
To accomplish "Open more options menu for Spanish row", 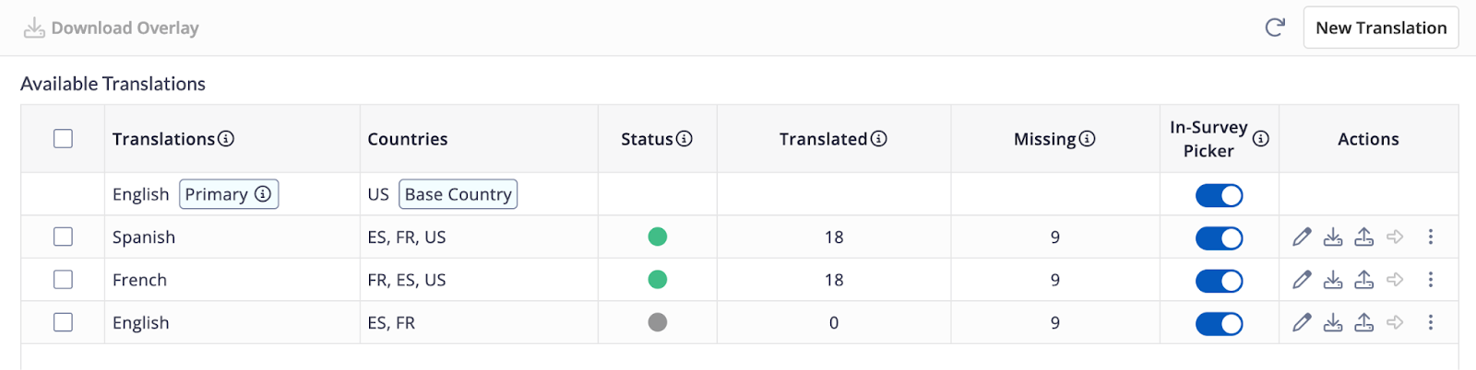I will (1431, 237).
